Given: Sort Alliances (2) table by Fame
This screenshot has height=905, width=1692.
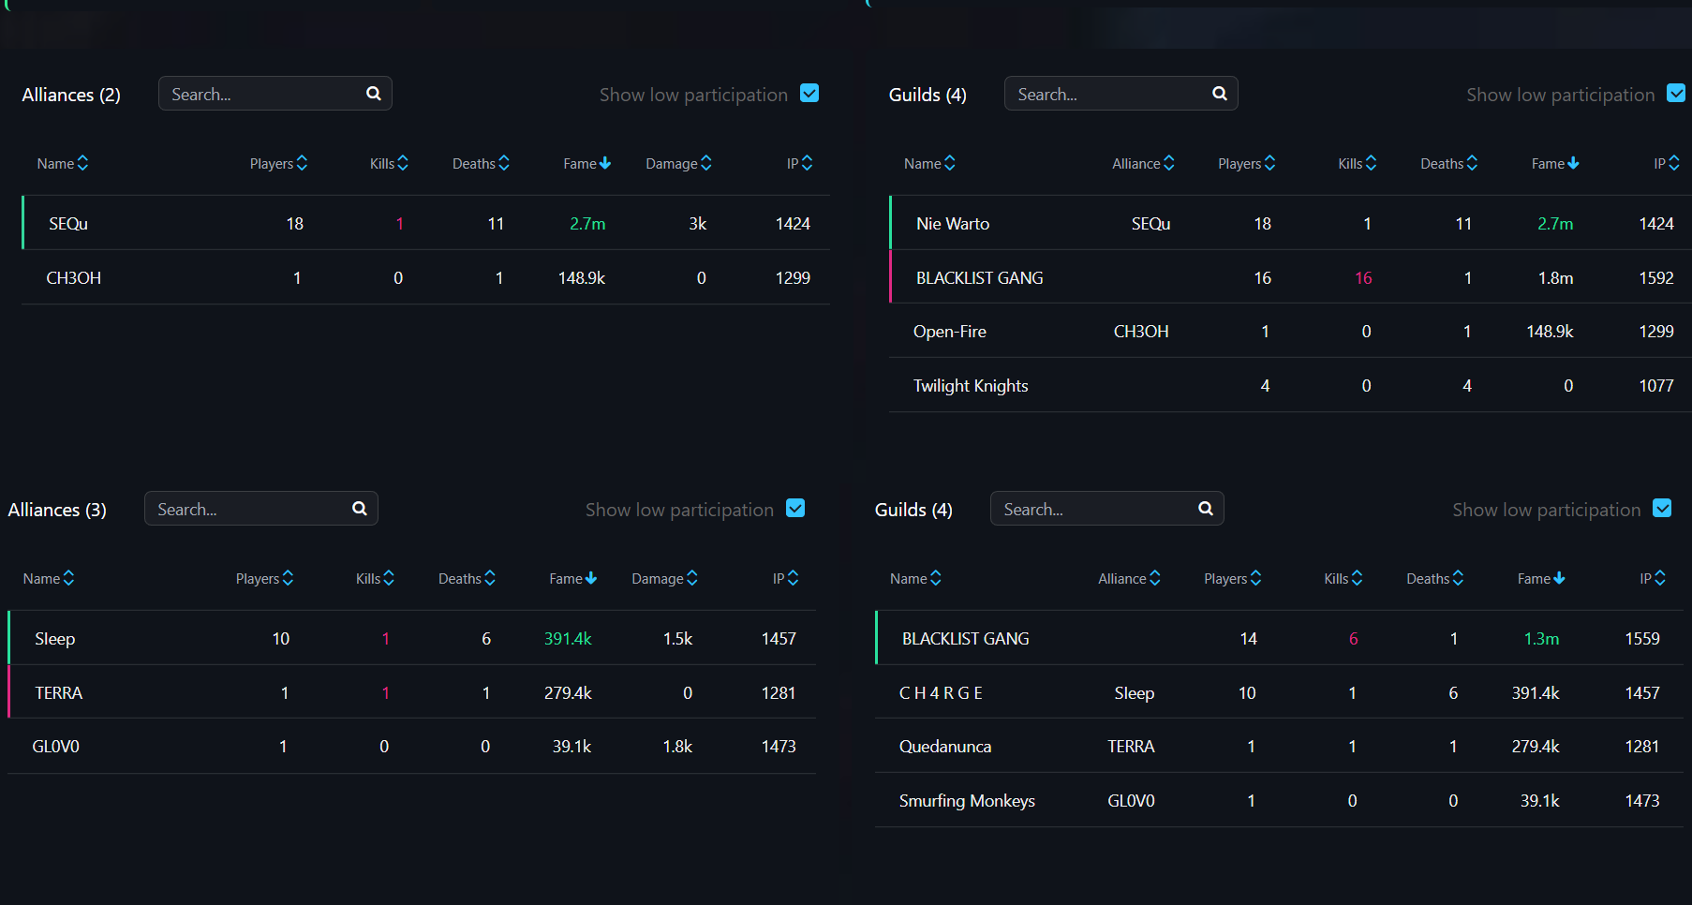Looking at the screenshot, I should pos(586,164).
